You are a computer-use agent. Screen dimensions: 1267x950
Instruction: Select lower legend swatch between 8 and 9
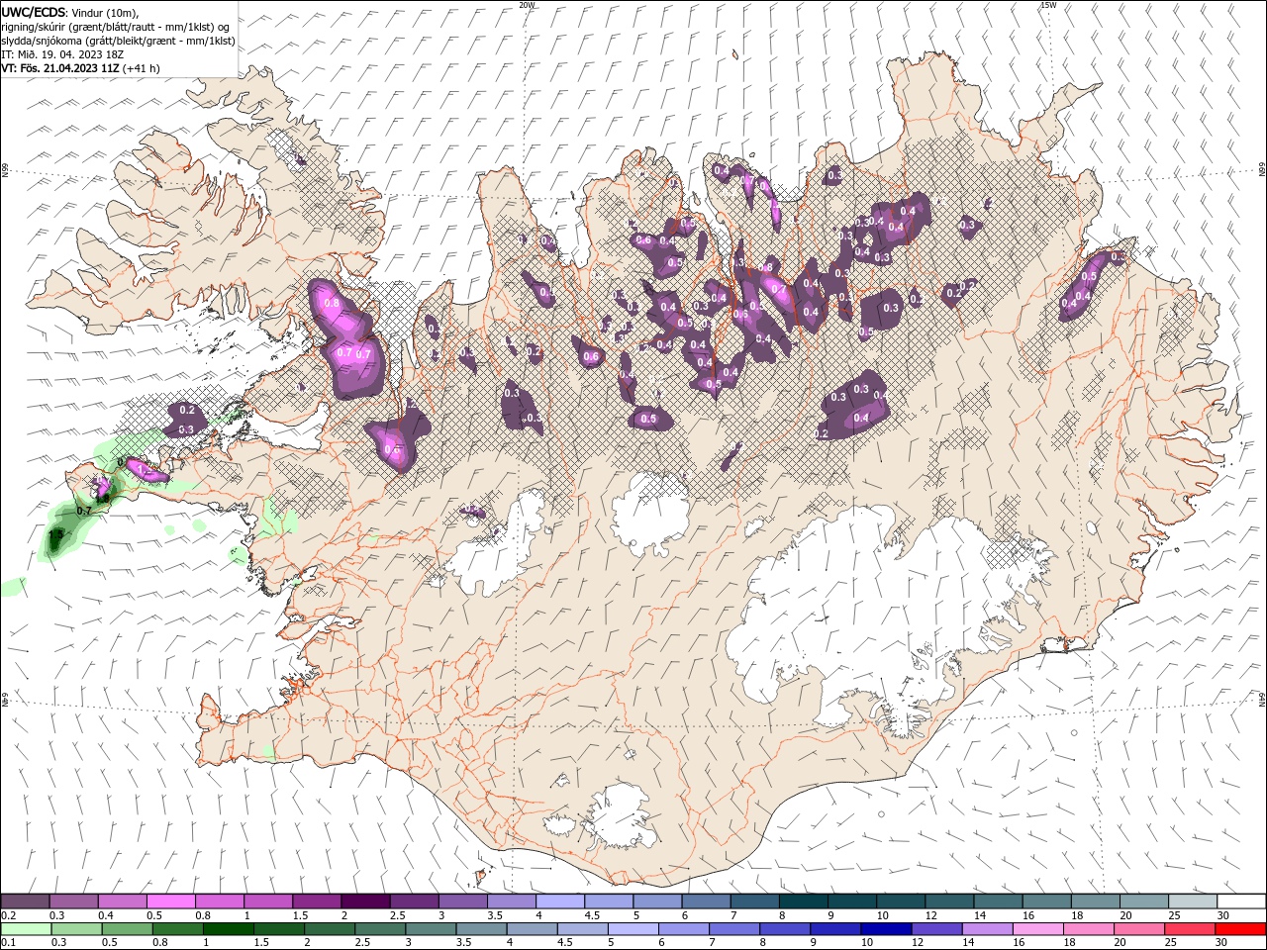click(x=785, y=929)
